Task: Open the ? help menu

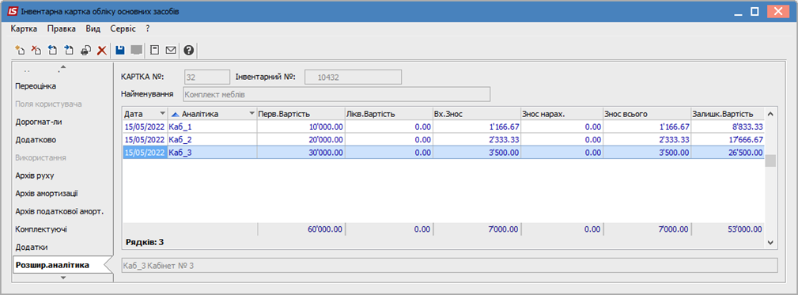Action: [x=148, y=29]
